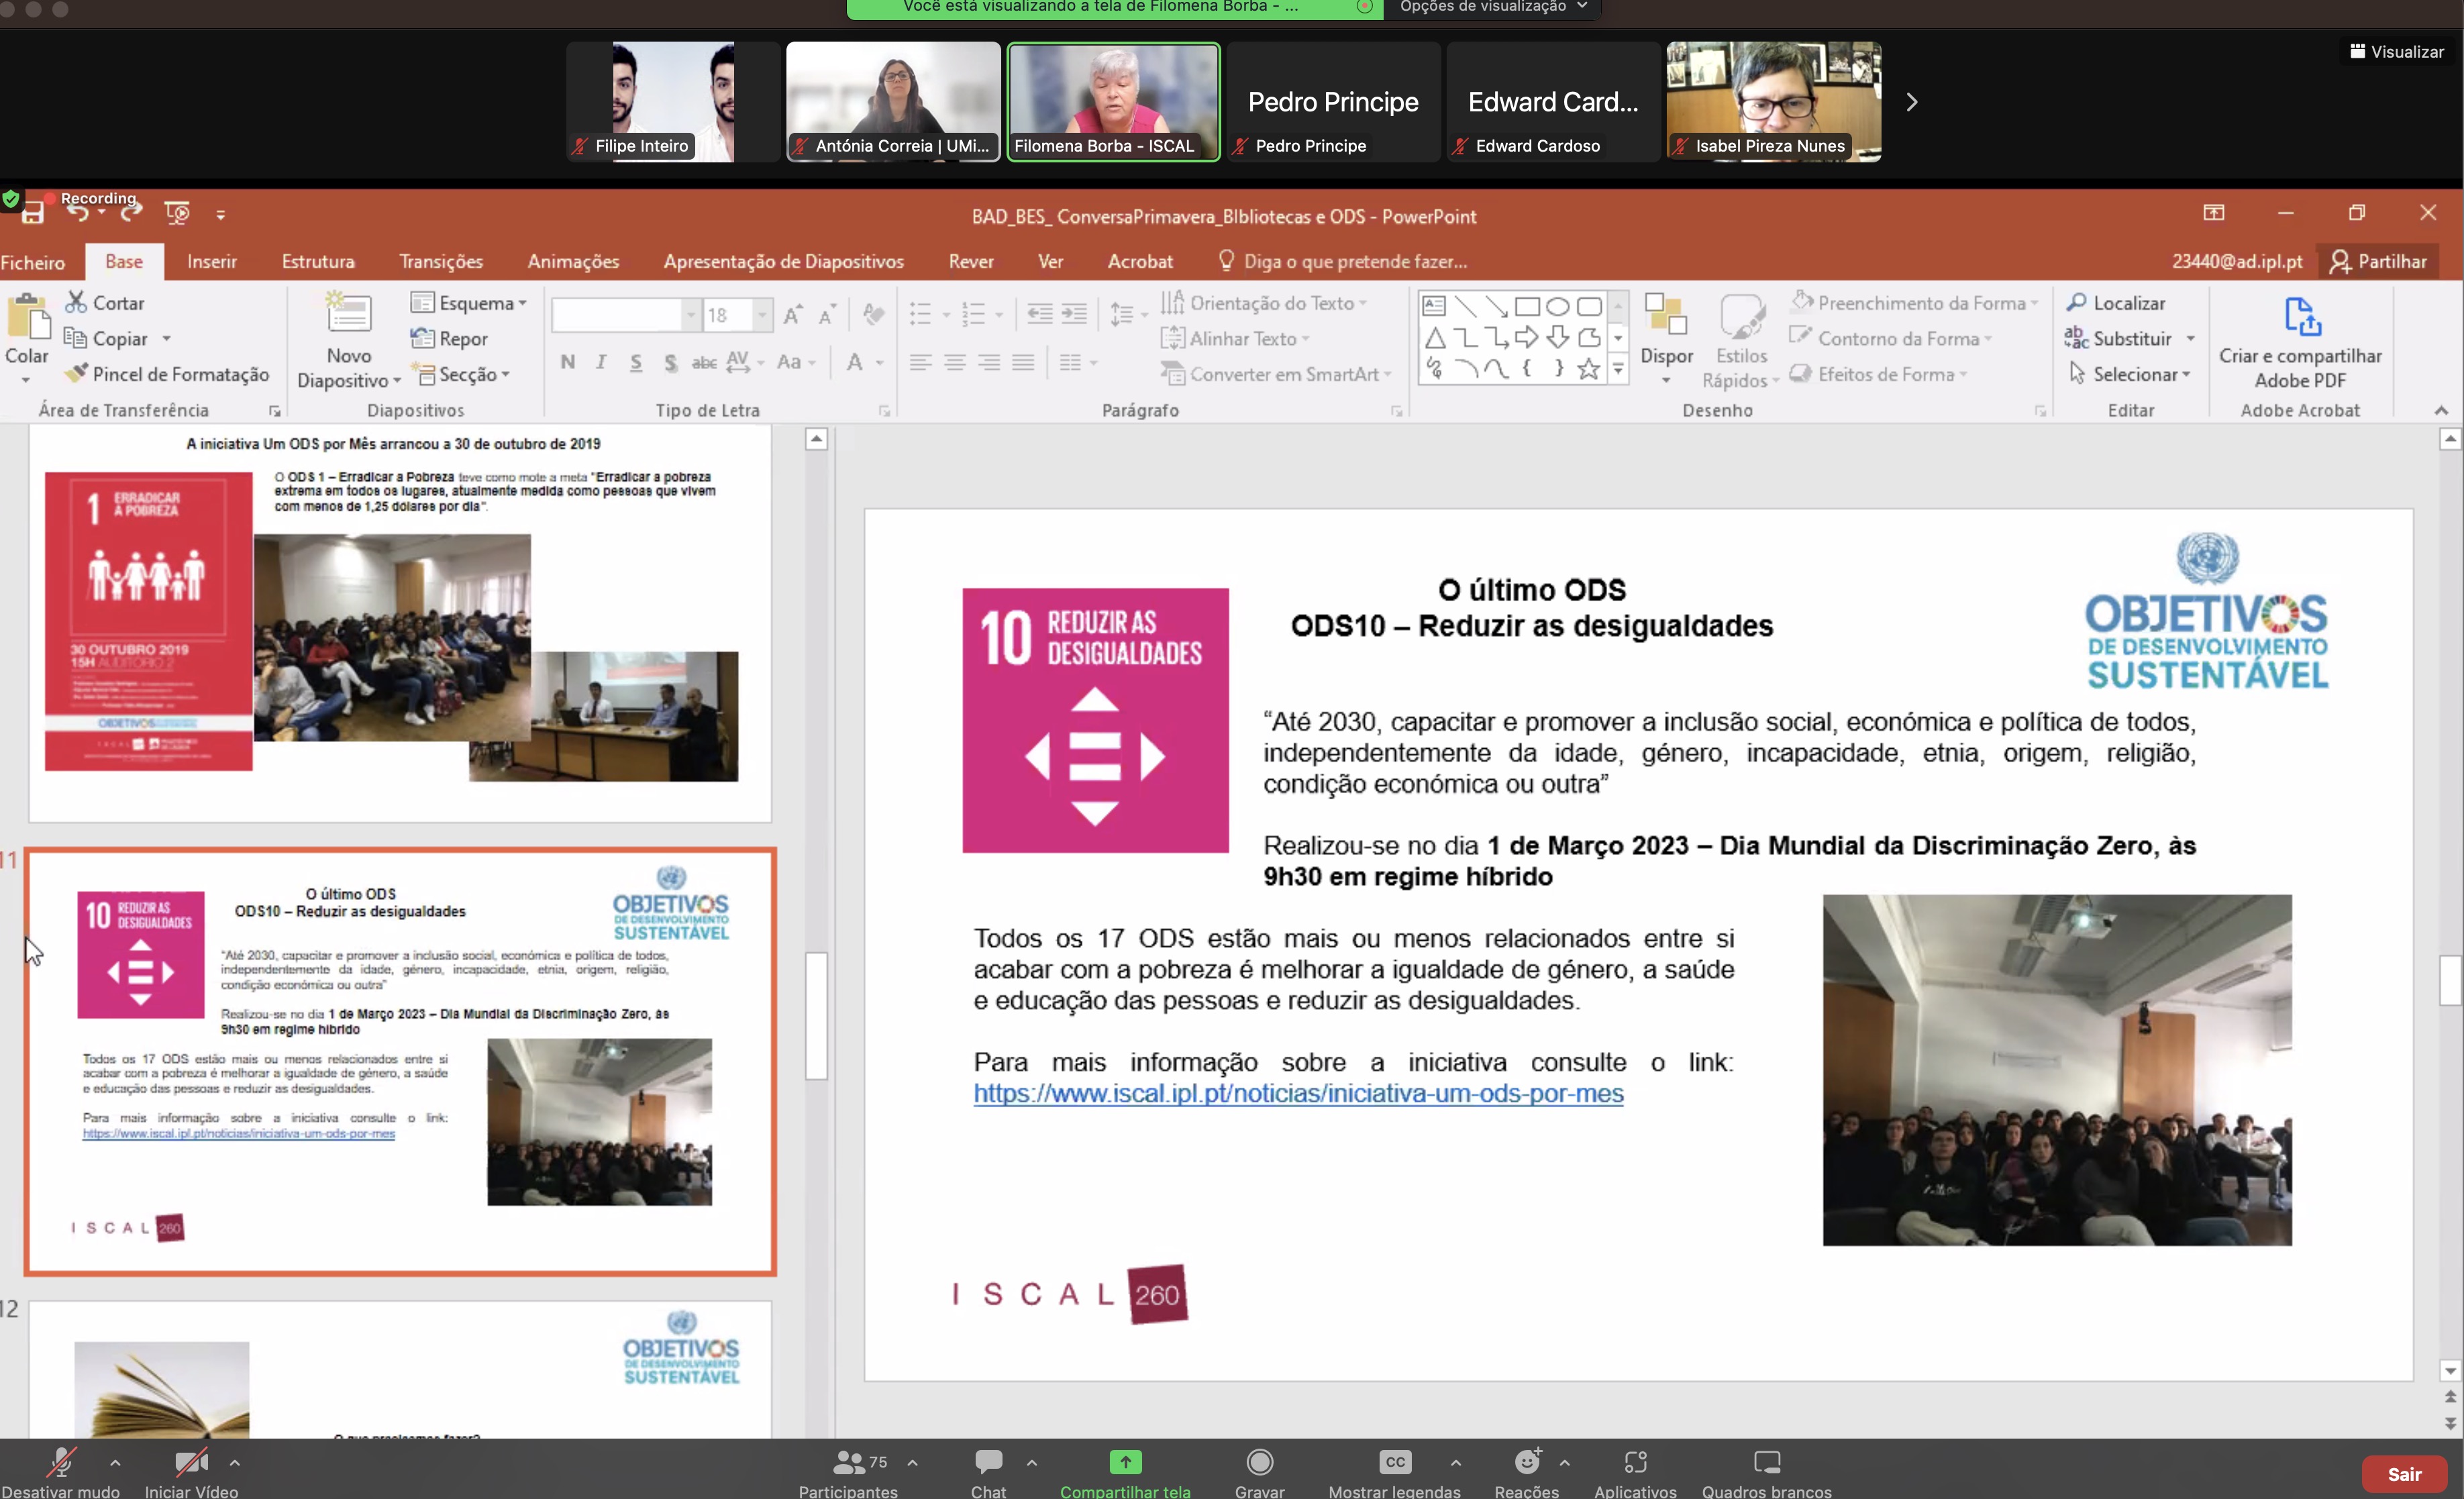Click the Partilhar share button
Image resolution: width=2464 pixels, height=1499 pixels.
[x=2378, y=261]
